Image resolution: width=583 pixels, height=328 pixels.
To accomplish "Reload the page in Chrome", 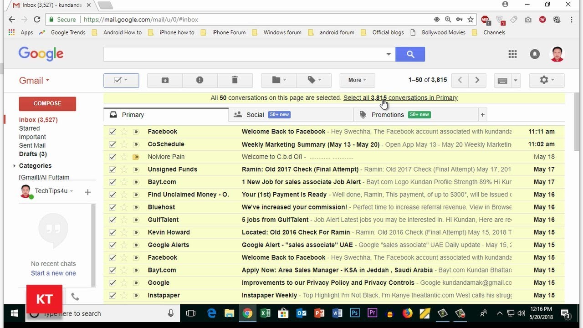I will pyautogui.click(x=37, y=20).
